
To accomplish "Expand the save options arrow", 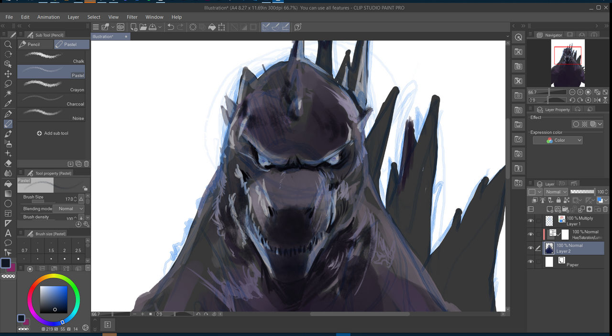I will pos(160,27).
